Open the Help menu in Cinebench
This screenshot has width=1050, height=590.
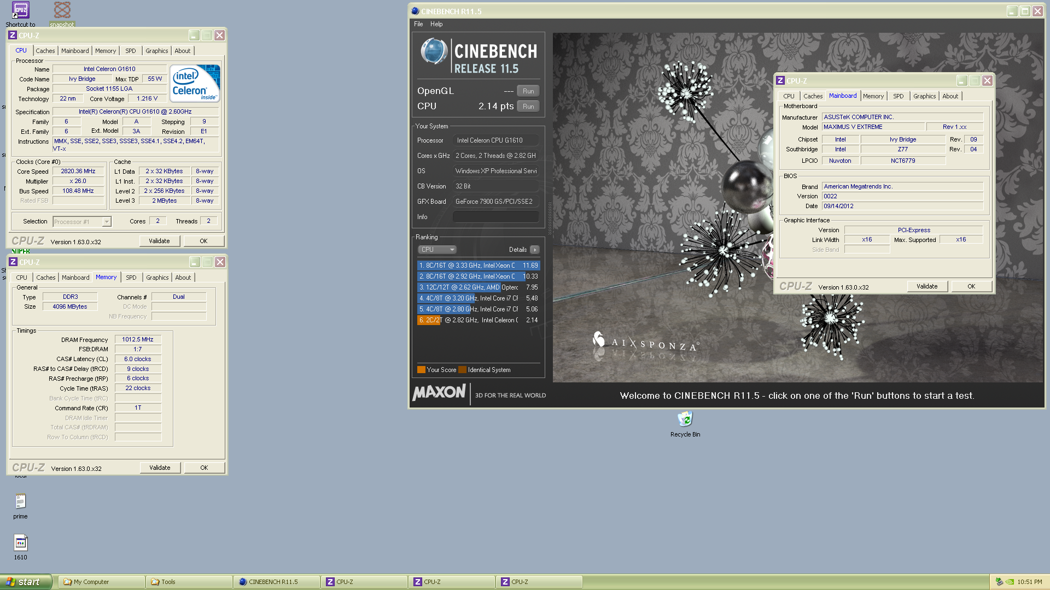point(436,24)
